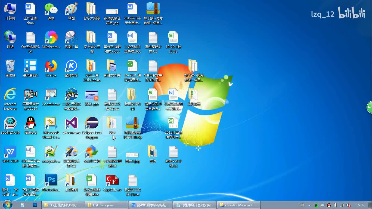Open the devenv.exe Visual Studio shortcut

point(71,123)
